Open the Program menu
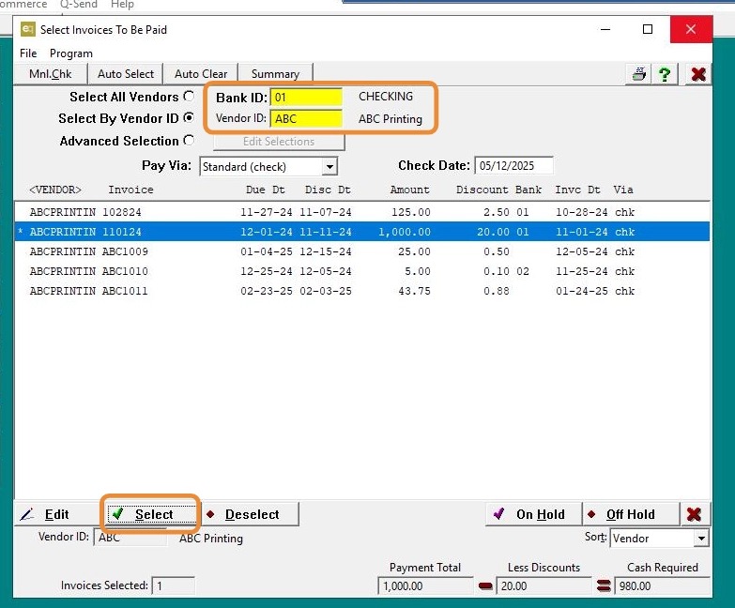 point(70,53)
